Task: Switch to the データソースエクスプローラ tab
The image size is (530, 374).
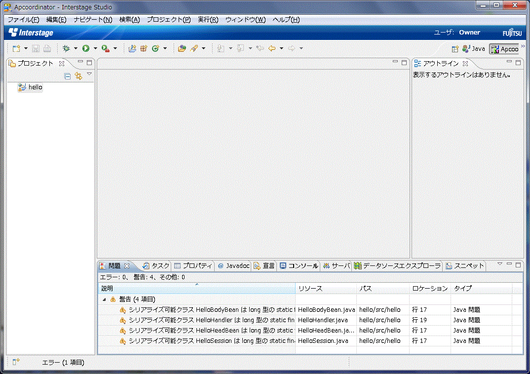Action: click(398, 266)
